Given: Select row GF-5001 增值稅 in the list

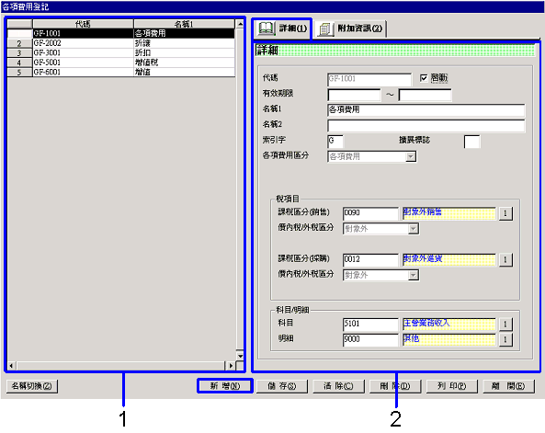Looking at the screenshot, I should 121,63.
